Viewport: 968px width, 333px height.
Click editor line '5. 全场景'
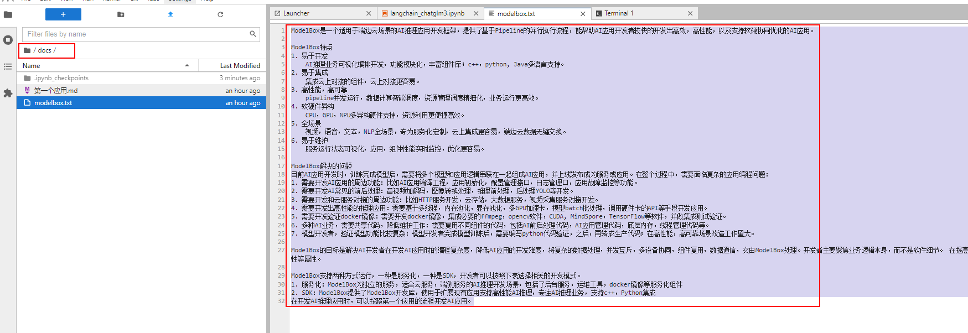pyautogui.click(x=306, y=123)
